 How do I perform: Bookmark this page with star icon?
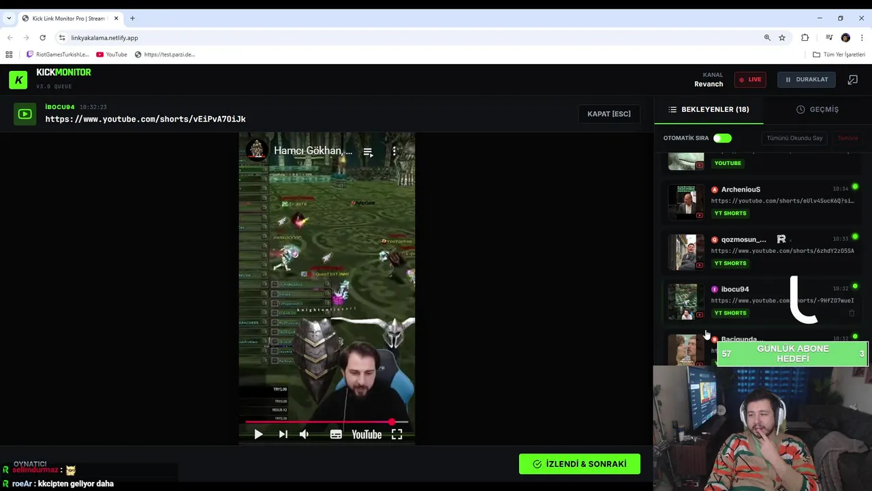(782, 38)
